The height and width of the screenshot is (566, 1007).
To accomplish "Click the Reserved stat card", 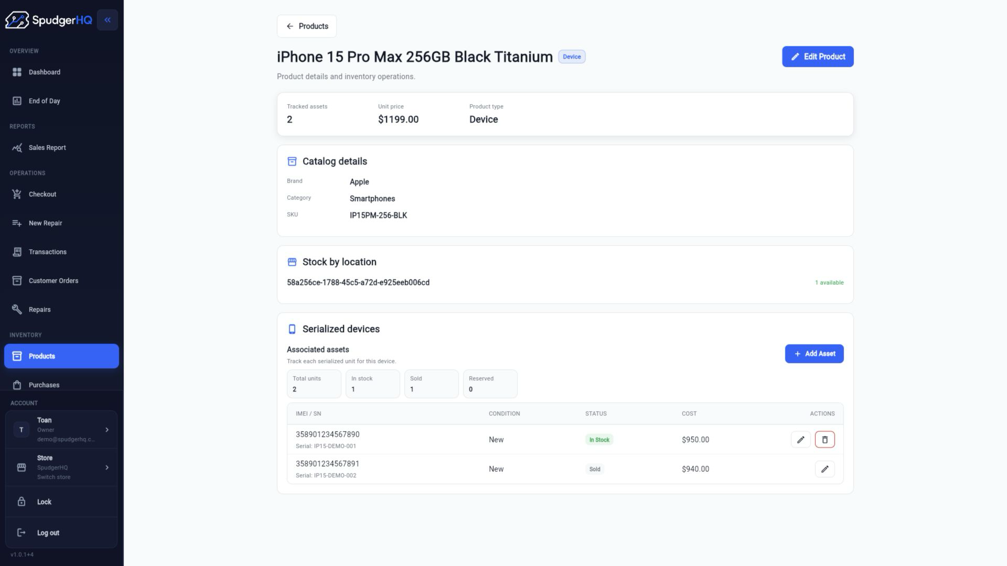I will (x=490, y=384).
